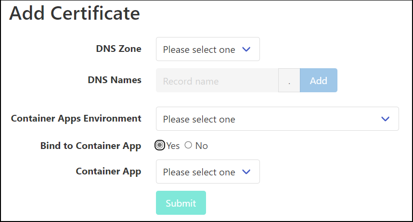Click the DNS Zone label

point(118,49)
